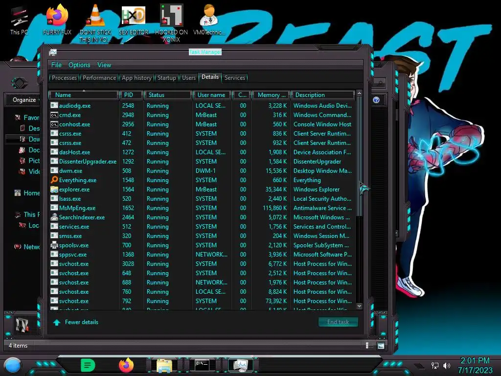Show the system tray hidden icons
This screenshot has width=501, height=376.
pos(419,366)
